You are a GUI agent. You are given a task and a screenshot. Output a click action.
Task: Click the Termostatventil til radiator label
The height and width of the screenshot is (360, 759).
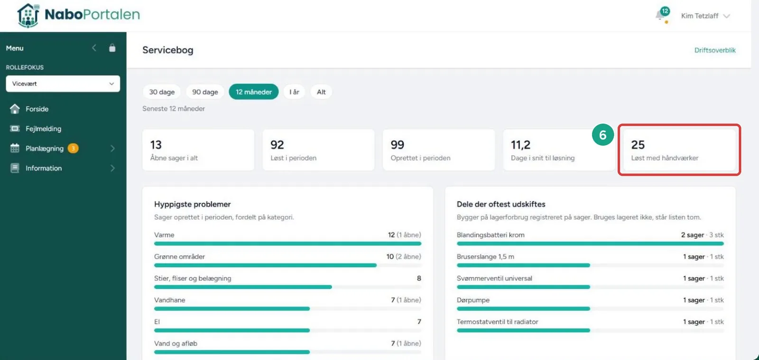click(497, 322)
